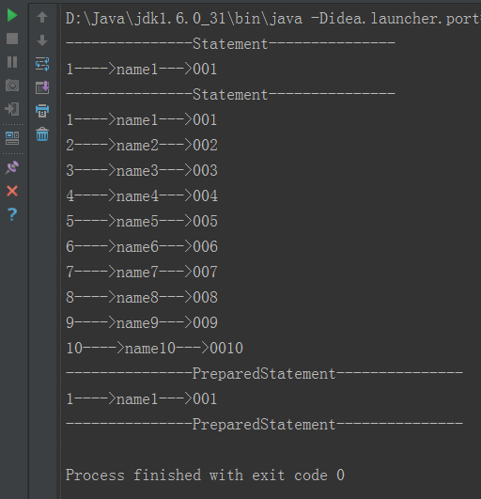Screen dimensions: 481x499
Task: Close the run tab with red X
Action: coord(12,191)
